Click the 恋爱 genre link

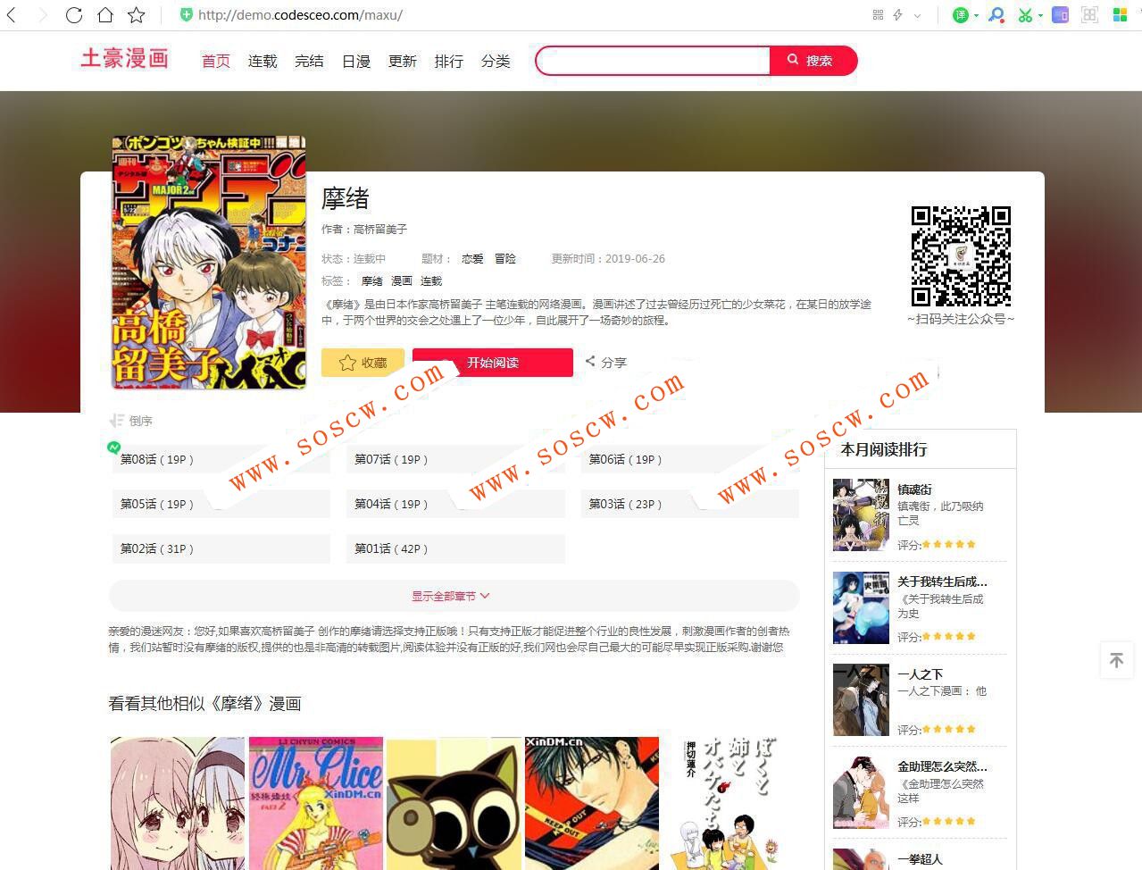point(472,259)
